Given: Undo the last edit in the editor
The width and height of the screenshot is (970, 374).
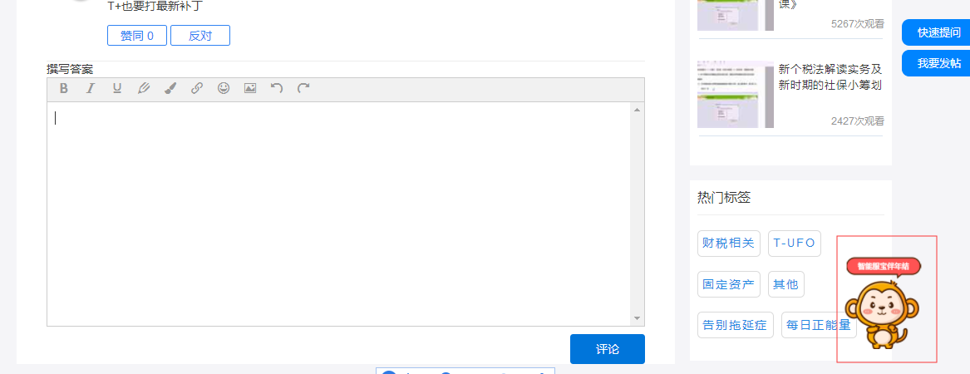Looking at the screenshot, I should pyautogui.click(x=277, y=88).
